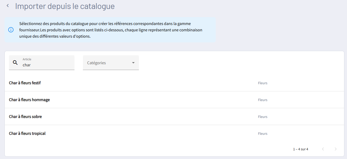
Task: Click the informational banner text paragraph
Action: 111,30
